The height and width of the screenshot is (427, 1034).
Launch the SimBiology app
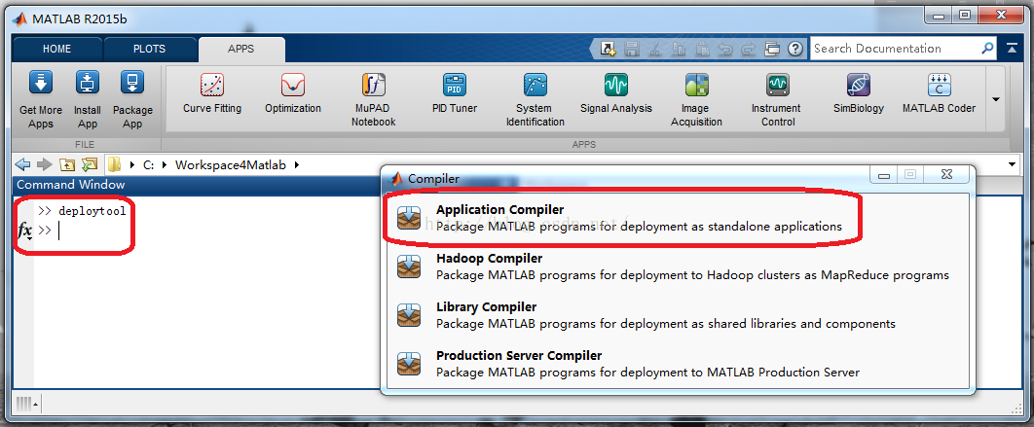[x=859, y=94]
